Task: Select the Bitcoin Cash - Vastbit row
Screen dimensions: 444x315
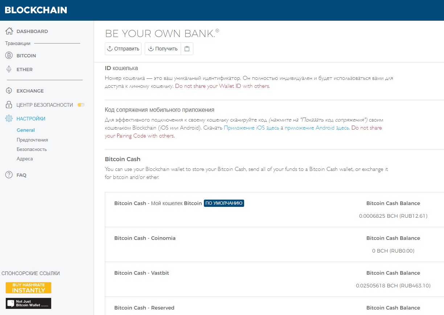Action: (274, 279)
